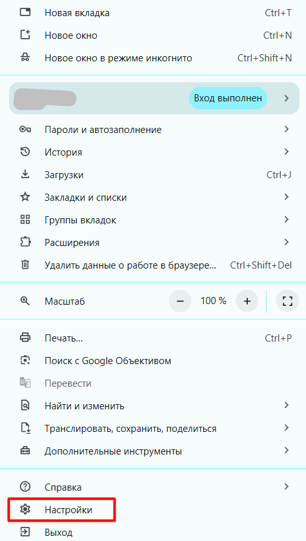
Task: Expand the Закладки и списки submenu arrow
Action: coord(286,197)
